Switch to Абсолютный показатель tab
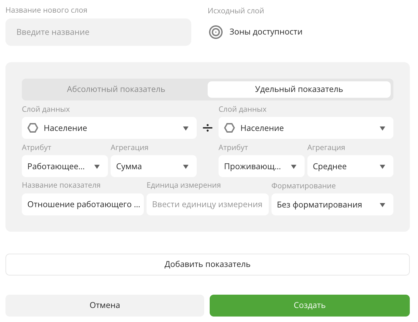 click(x=116, y=90)
